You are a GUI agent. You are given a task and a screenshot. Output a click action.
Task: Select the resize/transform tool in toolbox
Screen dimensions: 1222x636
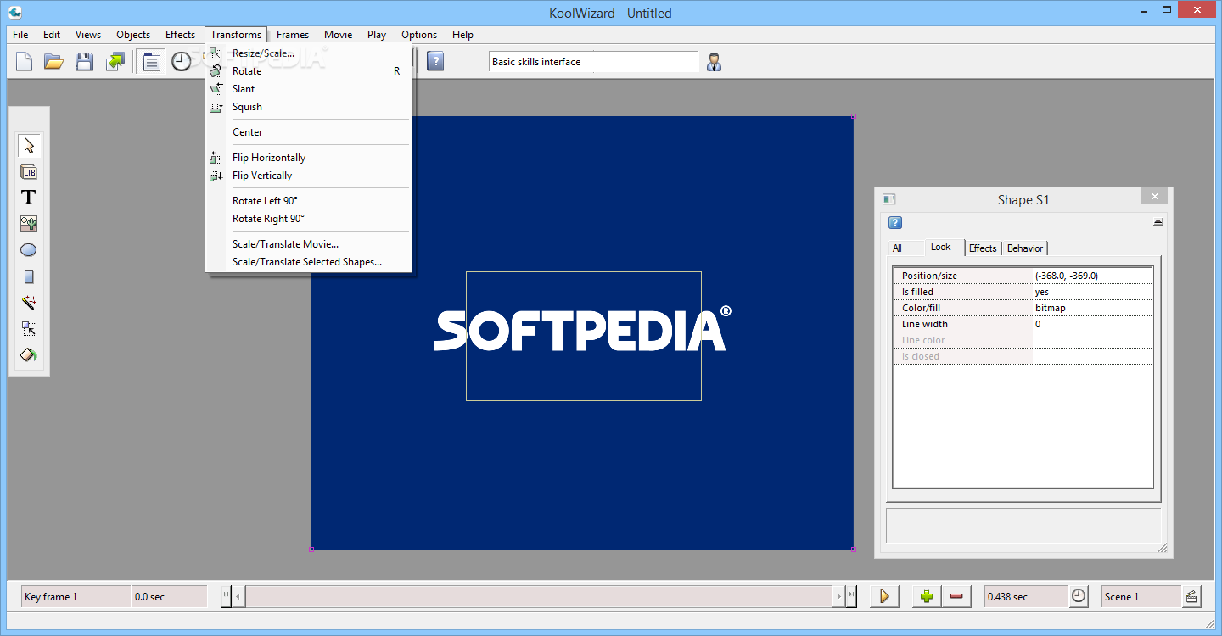click(x=29, y=329)
